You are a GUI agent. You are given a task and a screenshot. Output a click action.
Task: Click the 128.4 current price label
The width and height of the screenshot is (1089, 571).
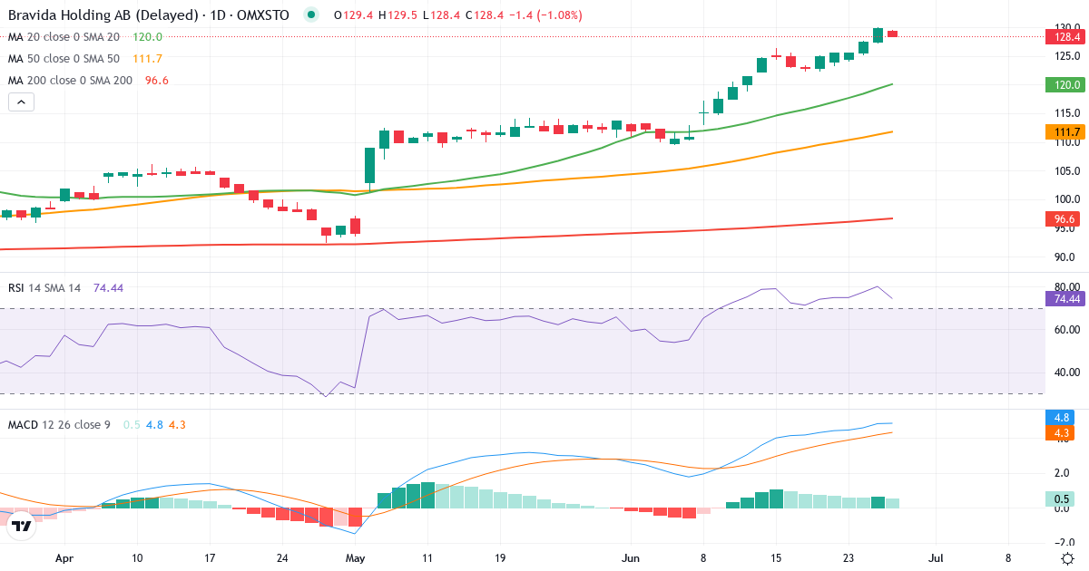[x=1064, y=37]
